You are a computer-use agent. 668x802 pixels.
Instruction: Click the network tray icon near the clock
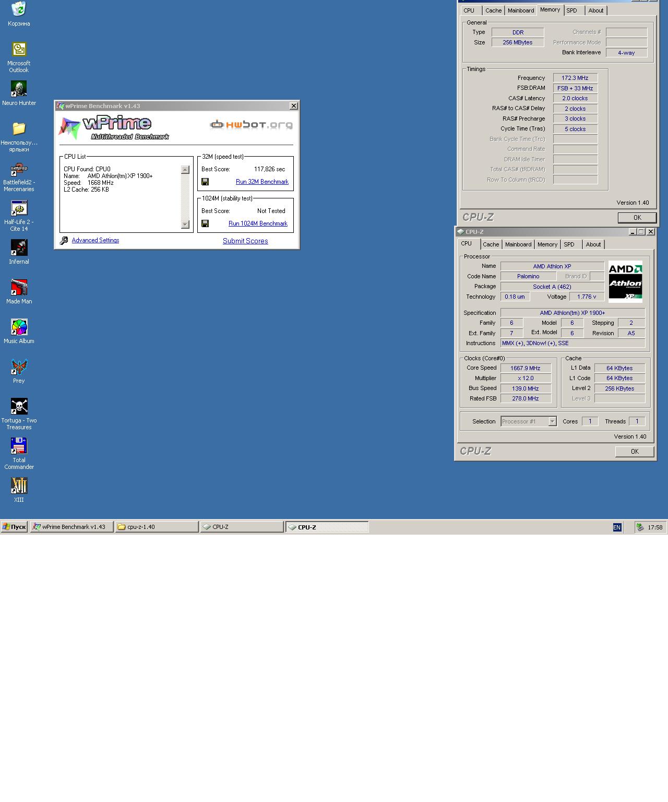pyautogui.click(x=640, y=527)
